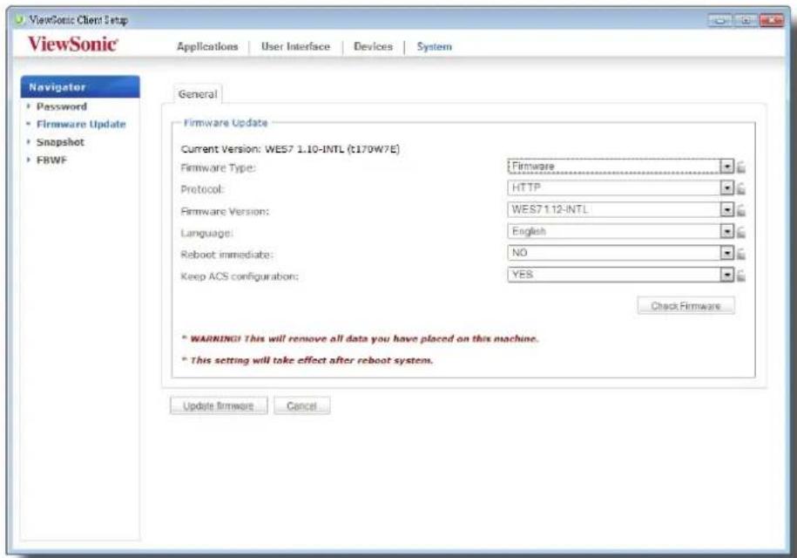Open the Applications menu tab
The height and width of the screenshot is (558, 797).
tap(207, 46)
